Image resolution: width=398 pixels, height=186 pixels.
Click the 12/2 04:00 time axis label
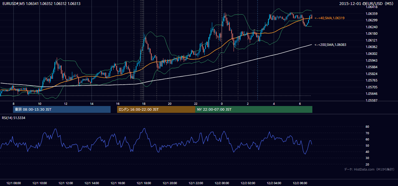274,183
